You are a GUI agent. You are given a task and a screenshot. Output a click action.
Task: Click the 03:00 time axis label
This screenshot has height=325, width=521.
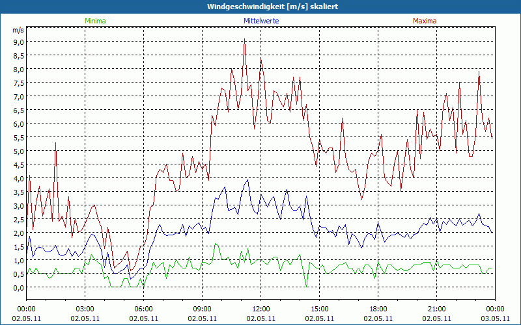click(x=85, y=309)
